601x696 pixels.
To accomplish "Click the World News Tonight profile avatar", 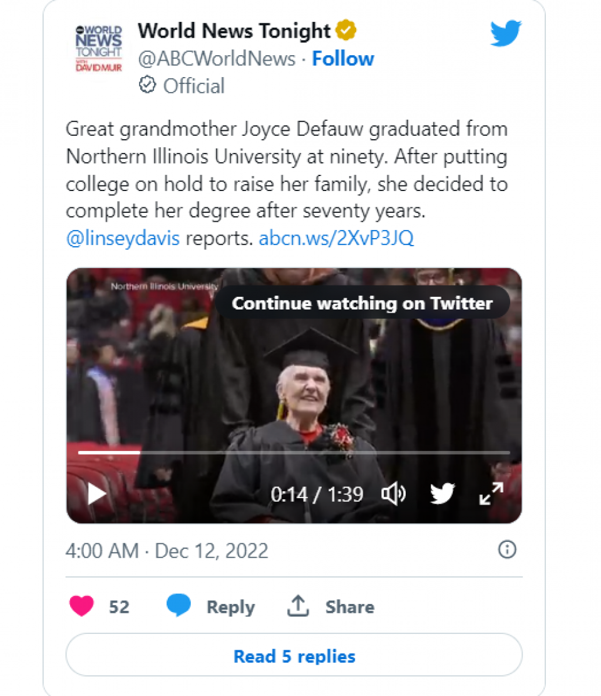I will click(x=95, y=49).
